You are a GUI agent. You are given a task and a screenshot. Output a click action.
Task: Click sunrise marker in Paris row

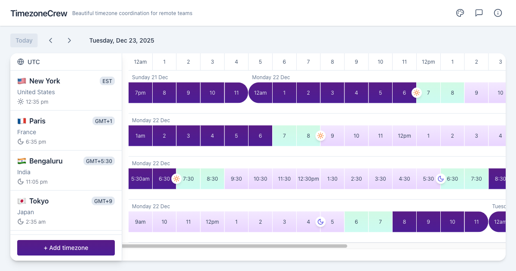click(x=320, y=135)
